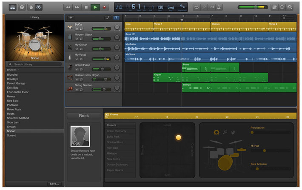Click the red Record button
The width and height of the screenshot is (302, 190).
105,7
